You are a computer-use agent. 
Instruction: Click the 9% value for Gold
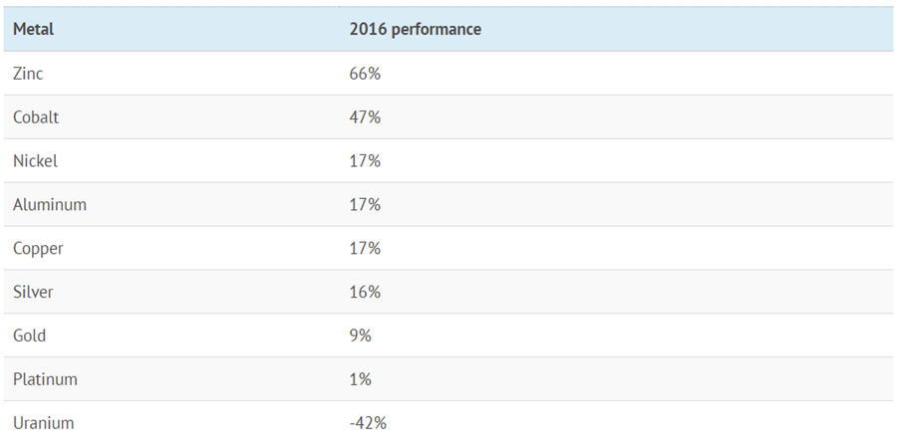pos(361,336)
